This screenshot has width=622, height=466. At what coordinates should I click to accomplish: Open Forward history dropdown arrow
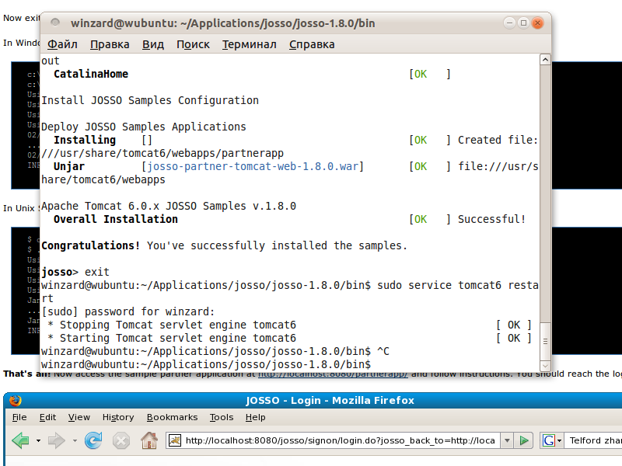point(75,440)
